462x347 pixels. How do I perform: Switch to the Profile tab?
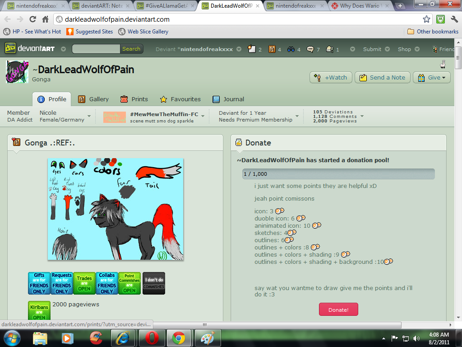point(52,99)
